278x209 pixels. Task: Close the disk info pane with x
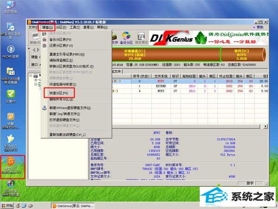pyautogui.click(x=29, y=48)
